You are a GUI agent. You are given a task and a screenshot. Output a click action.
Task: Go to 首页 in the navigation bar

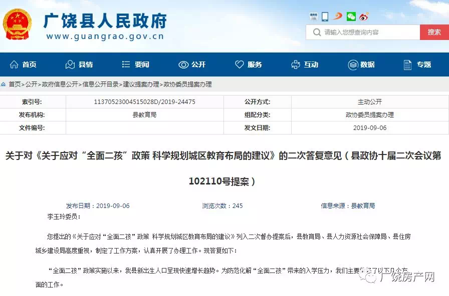[24, 64]
